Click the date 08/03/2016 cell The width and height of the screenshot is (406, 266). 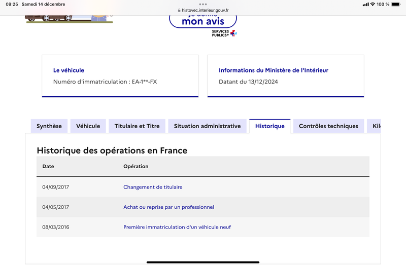56,227
